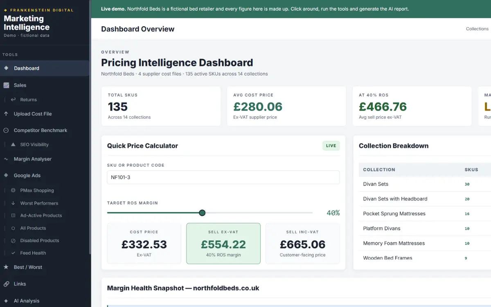Click Memory Foam Mattresses row
Screen dimensions: 491x307
pos(425,243)
